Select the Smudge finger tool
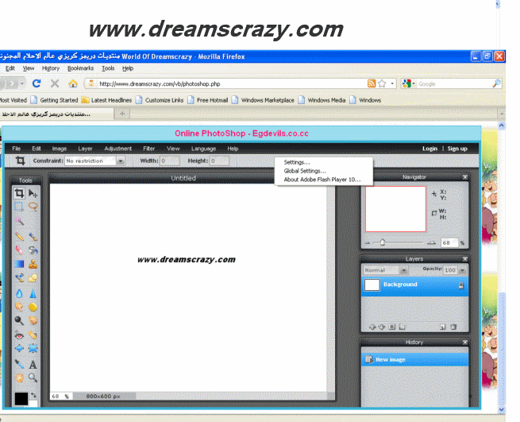The width and height of the screenshot is (520, 422). (x=19, y=307)
